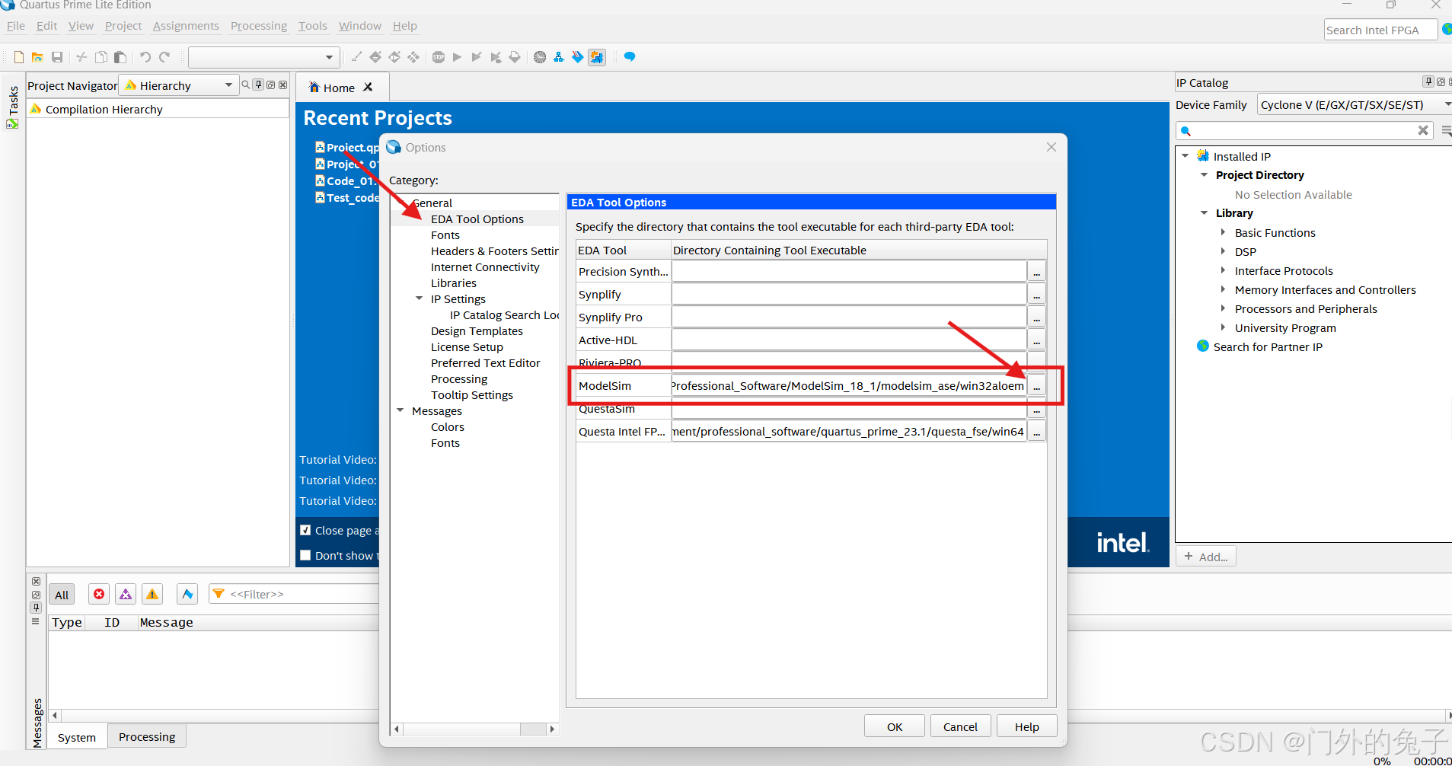Image resolution: width=1452 pixels, height=766 pixels.
Task: Expand the Basic Functions IP group
Action: [1223, 232]
